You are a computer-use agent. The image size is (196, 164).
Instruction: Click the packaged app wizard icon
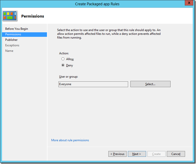[x=10, y=16]
